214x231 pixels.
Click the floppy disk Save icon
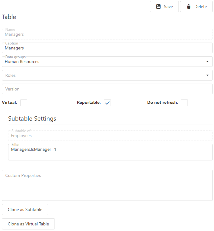pyautogui.click(x=158, y=7)
